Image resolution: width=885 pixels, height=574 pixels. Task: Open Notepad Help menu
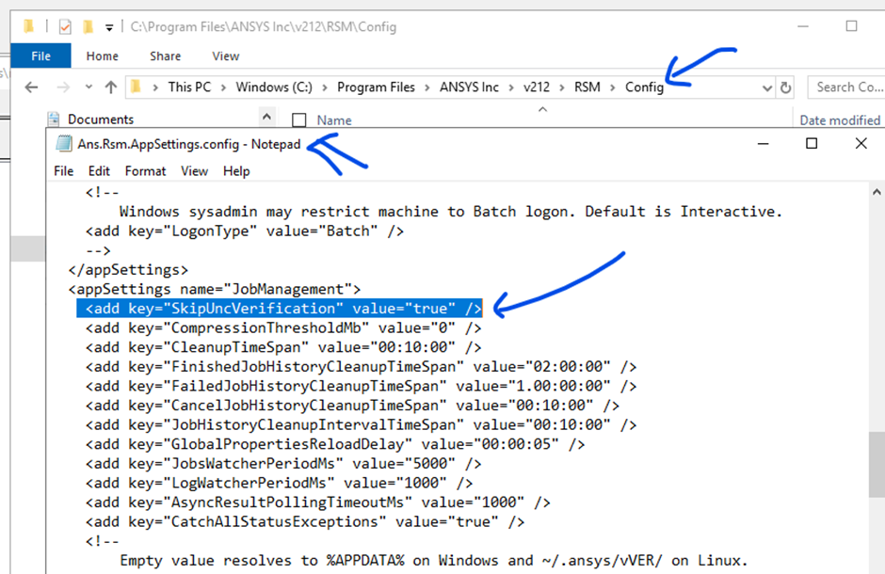[x=236, y=171]
